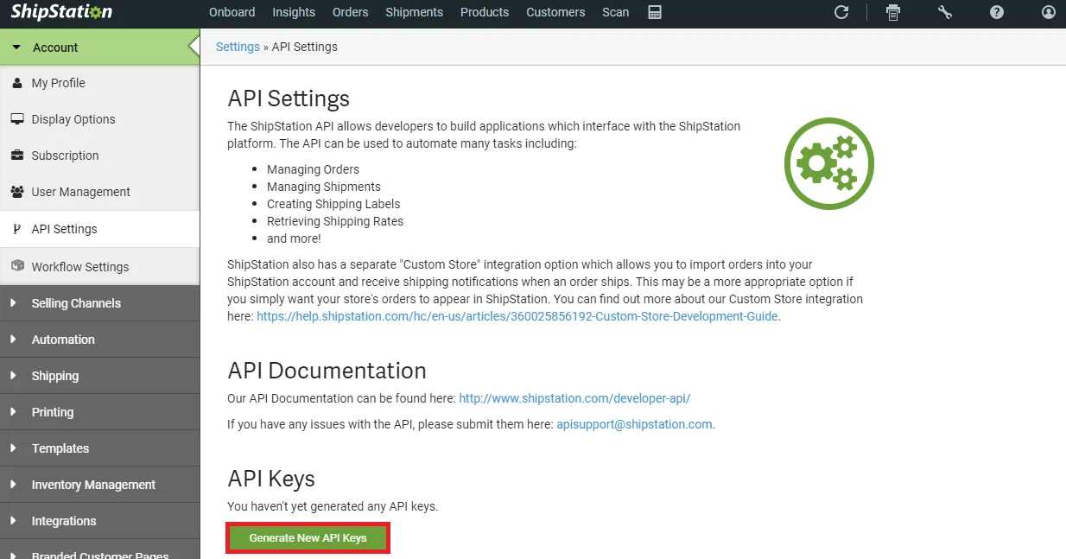Open the developer-api documentation link

pos(574,398)
